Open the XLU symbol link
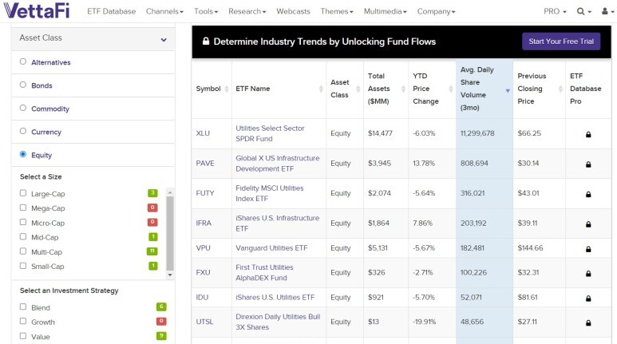This screenshot has height=344, width=617. coord(203,133)
